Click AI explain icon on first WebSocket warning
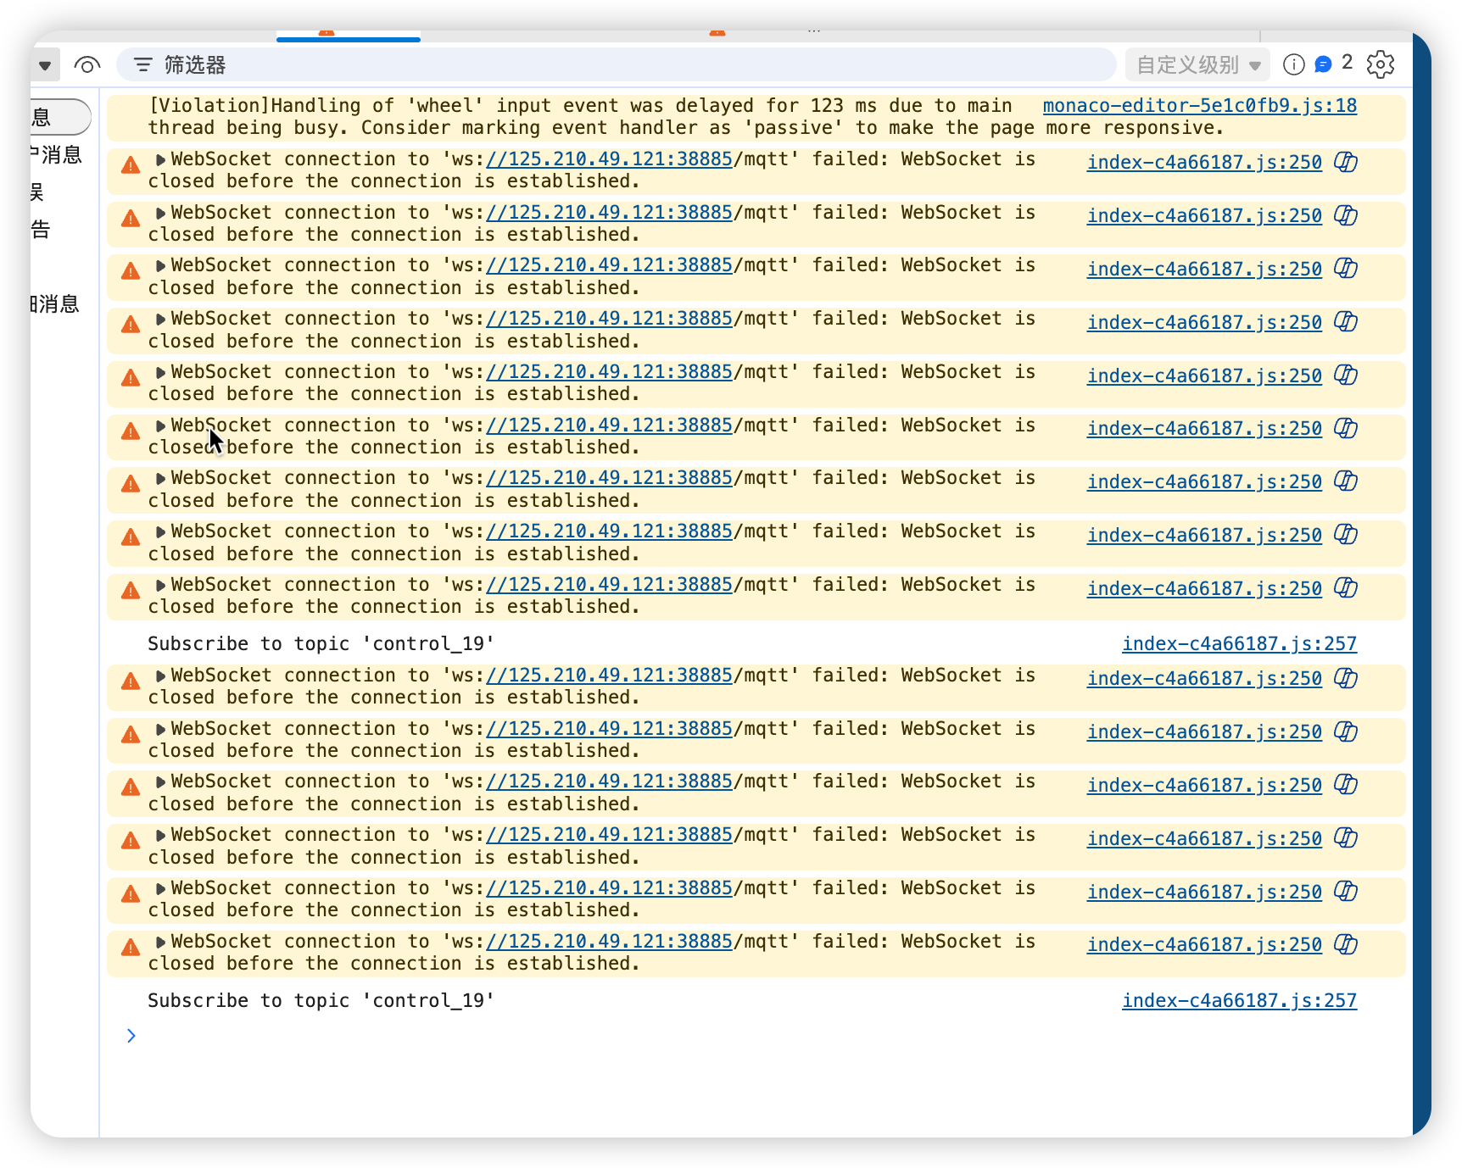 pyautogui.click(x=1346, y=162)
